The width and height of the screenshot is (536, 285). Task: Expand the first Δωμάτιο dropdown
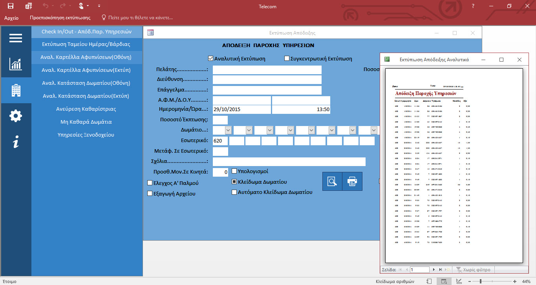click(228, 130)
